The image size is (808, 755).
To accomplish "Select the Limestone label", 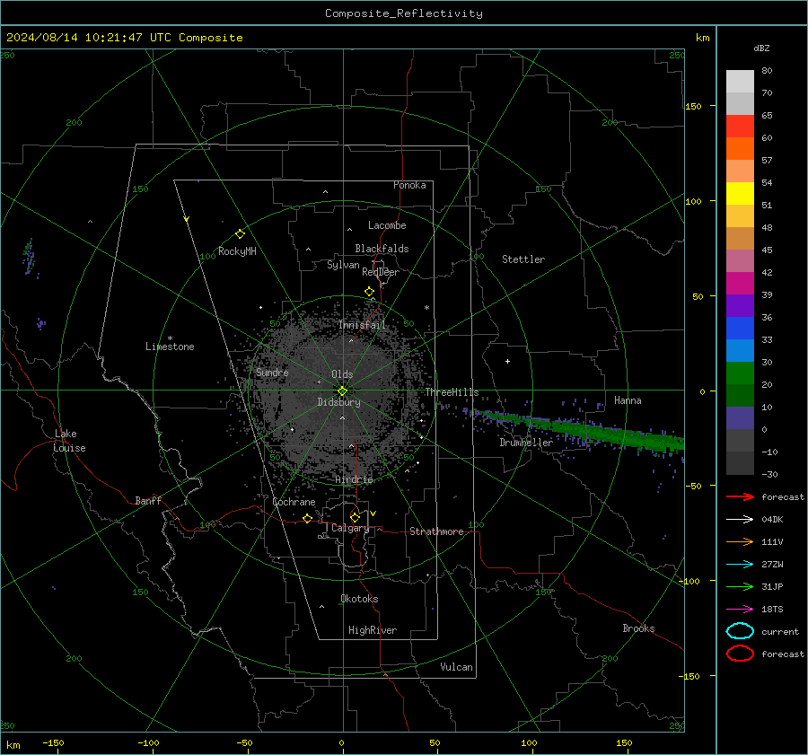I will (x=170, y=347).
